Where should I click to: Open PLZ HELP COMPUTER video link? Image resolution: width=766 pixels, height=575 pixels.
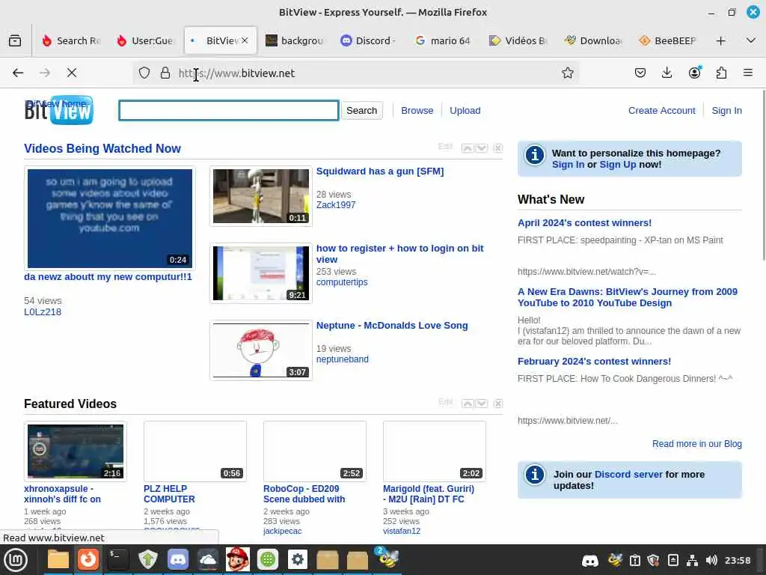pyautogui.click(x=169, y=494)
